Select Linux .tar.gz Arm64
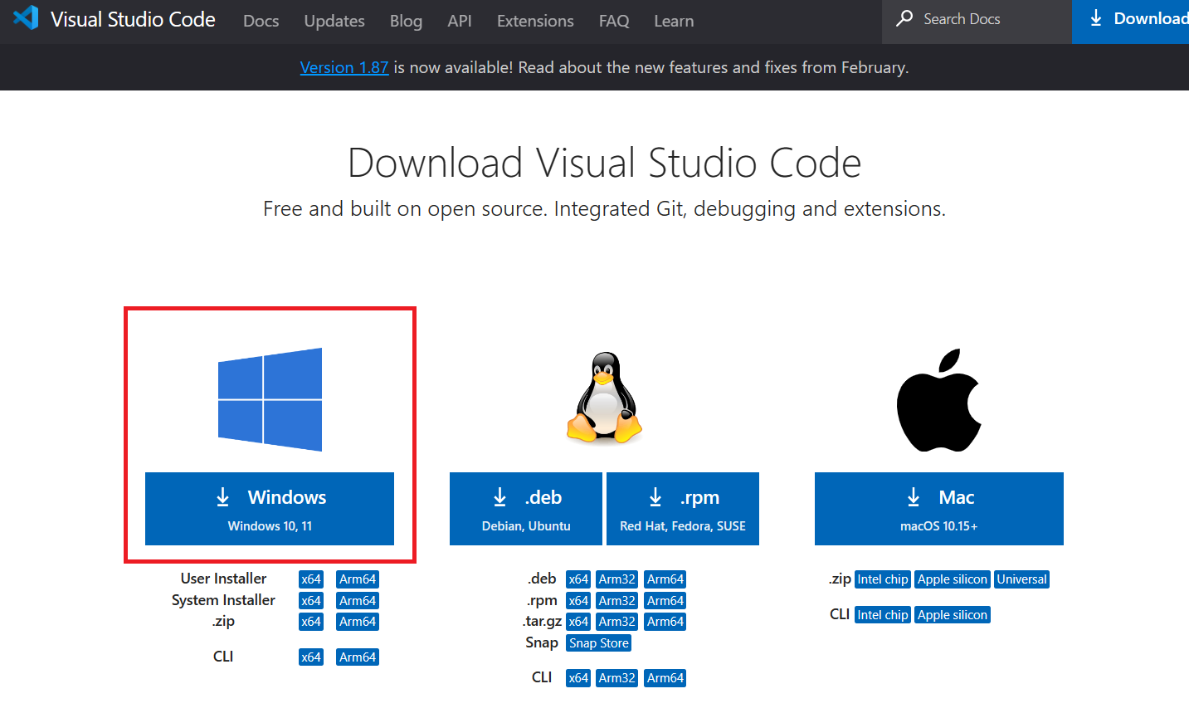 (x=665, y=622)
